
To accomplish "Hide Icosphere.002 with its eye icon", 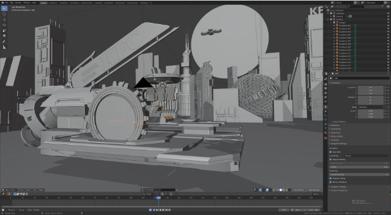I will click(x=388, y=25).
